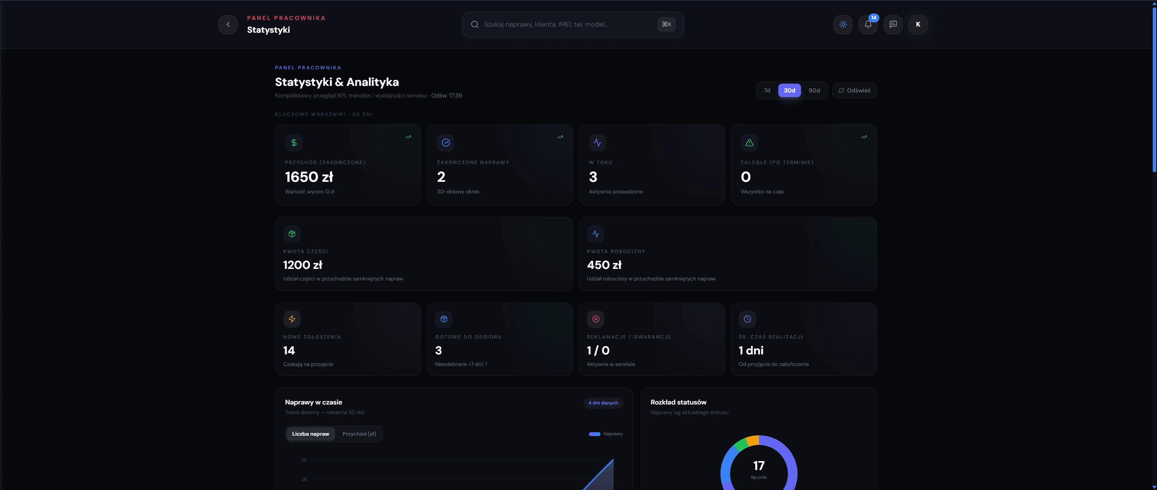1157x490 pixels.
Task: Click 'Nieodebrane >7 dni: 1' text
Action: pyautogui.click(x=461, y=364)
